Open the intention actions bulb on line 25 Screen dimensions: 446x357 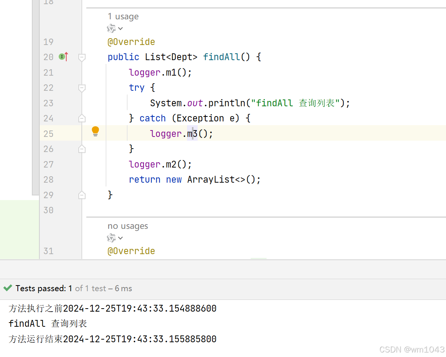click(x=95, y=131)
